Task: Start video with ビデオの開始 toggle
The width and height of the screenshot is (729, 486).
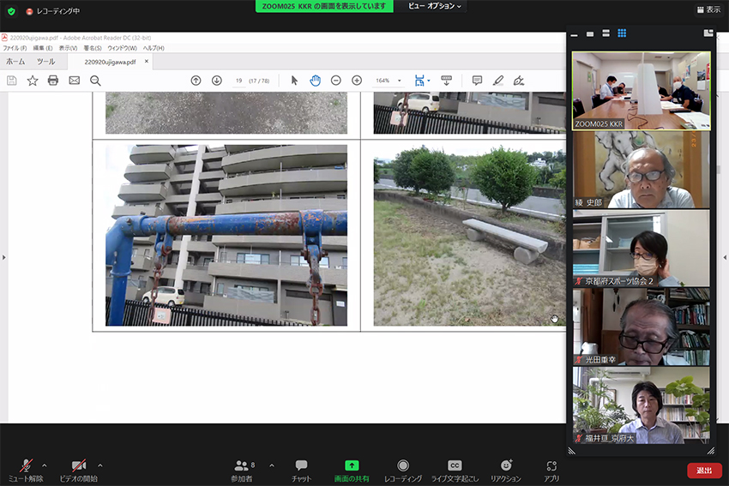Action: pos(78,465)
